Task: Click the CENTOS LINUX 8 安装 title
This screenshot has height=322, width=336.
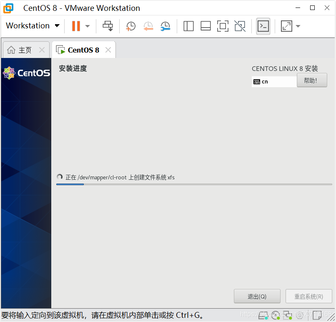Action: coord(285,68)
